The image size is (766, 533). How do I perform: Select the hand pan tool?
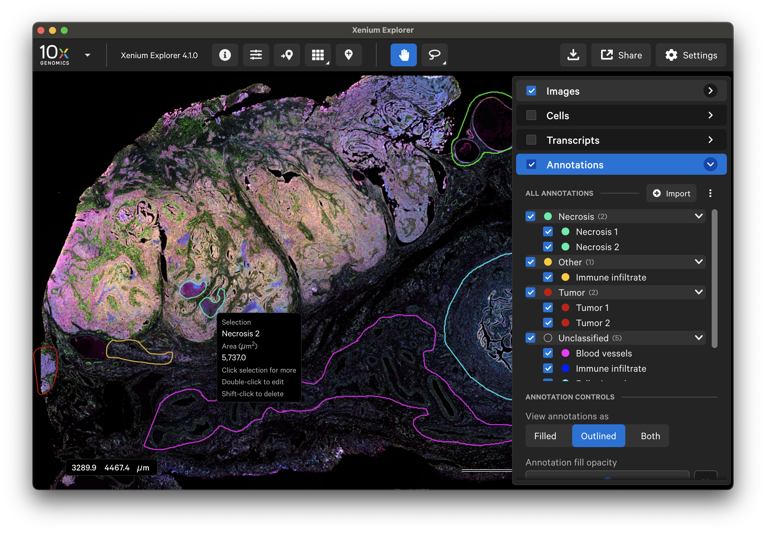click(403, 55)
